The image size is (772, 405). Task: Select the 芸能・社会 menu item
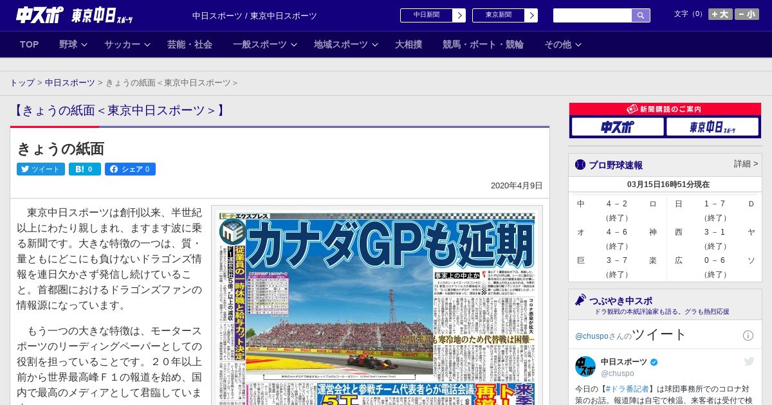(x=190, y=44)
